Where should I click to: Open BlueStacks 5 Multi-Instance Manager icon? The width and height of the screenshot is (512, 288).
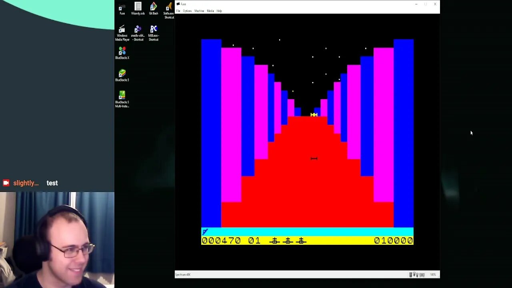[122, 99]
